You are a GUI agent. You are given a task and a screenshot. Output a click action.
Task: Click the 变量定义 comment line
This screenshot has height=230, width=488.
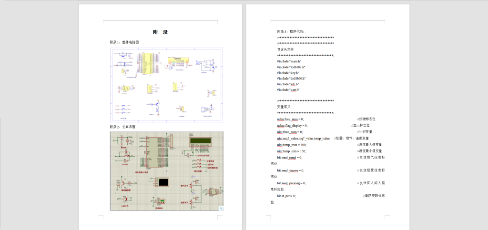click(284, 107)
